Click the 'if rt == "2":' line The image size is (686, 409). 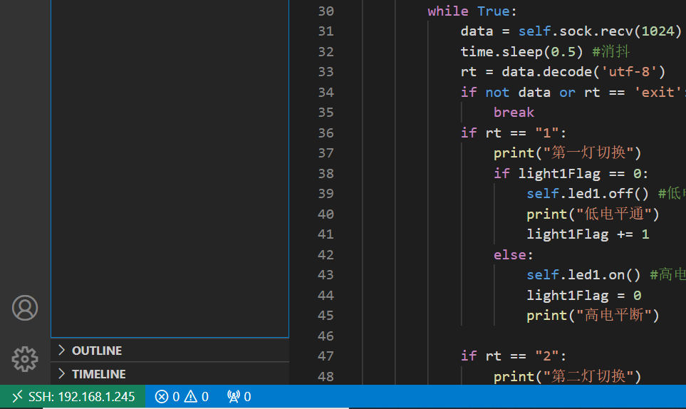tap(514, 356)
